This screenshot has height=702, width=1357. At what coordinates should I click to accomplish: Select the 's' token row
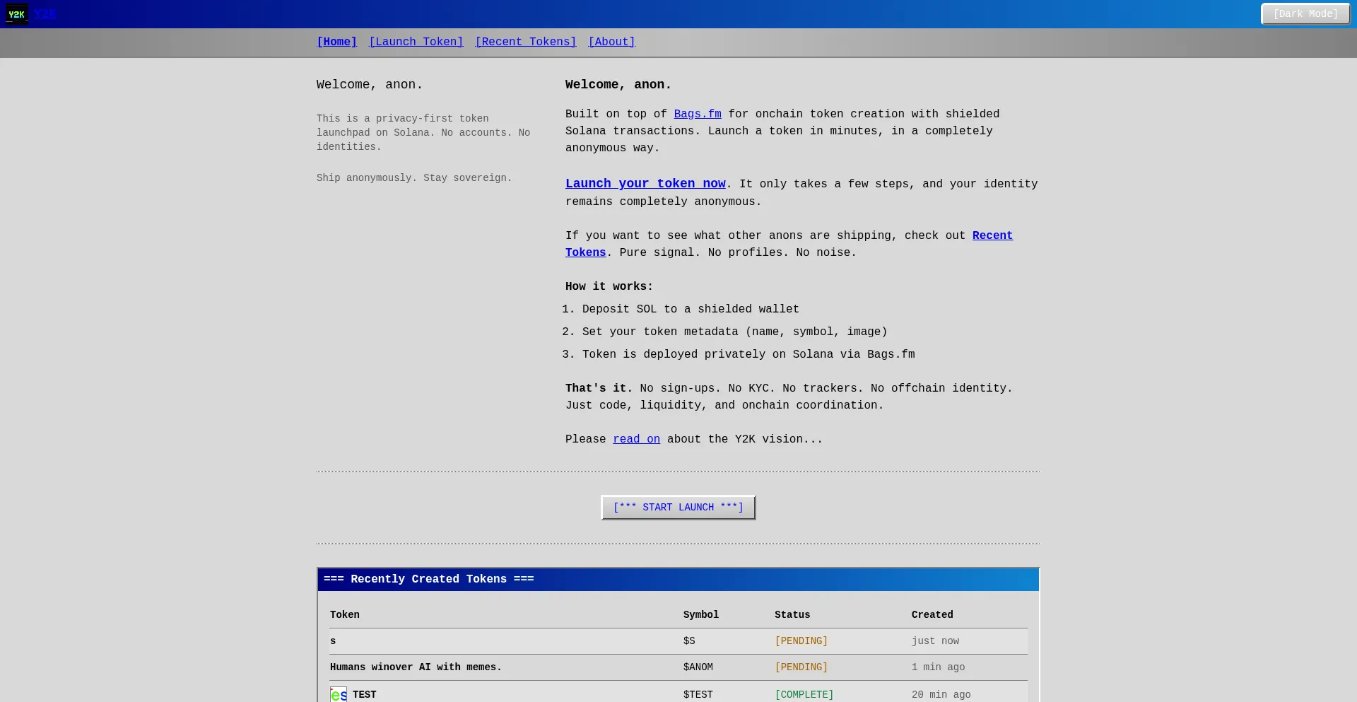[333, 641]
